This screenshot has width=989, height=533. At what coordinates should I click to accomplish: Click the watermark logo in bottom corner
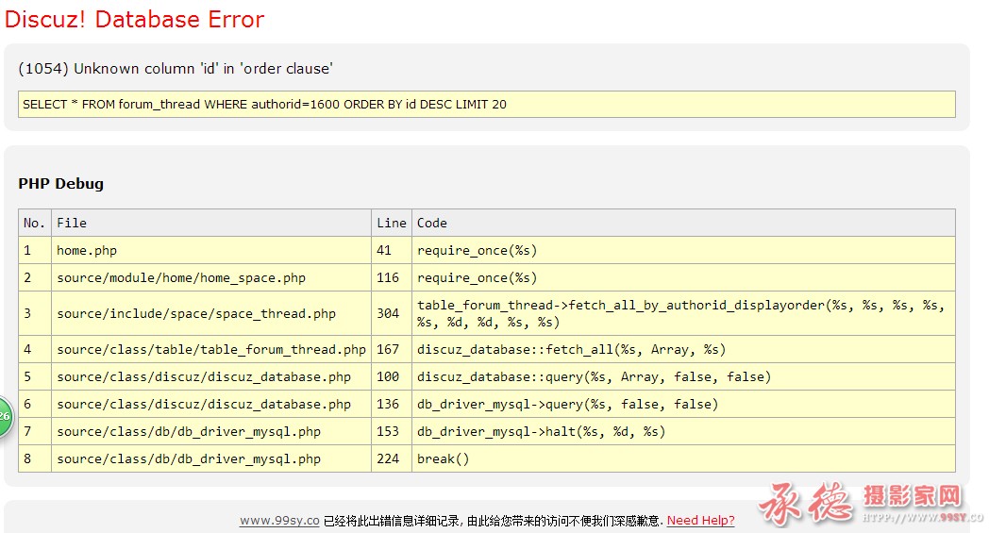pyautogui.click(x=870, y=505)
